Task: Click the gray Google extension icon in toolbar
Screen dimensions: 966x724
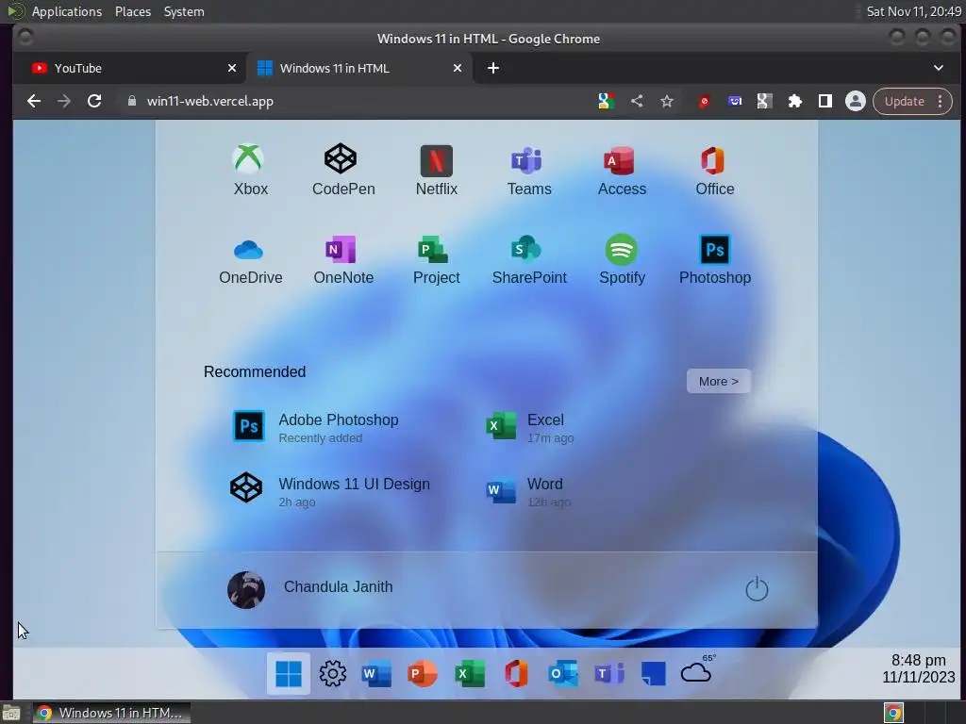Action: [764, 101]
